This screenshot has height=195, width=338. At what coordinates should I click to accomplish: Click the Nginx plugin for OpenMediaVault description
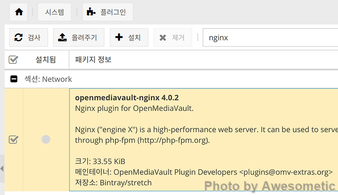134,108
